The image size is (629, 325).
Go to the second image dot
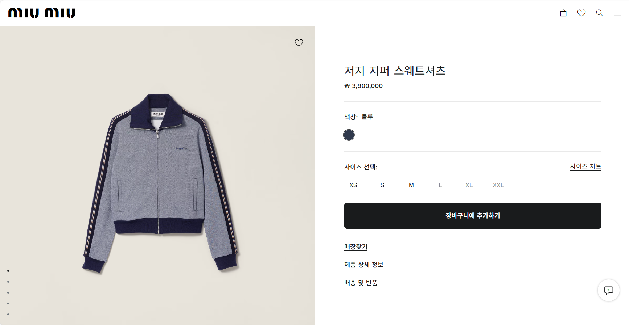[8, 282]
